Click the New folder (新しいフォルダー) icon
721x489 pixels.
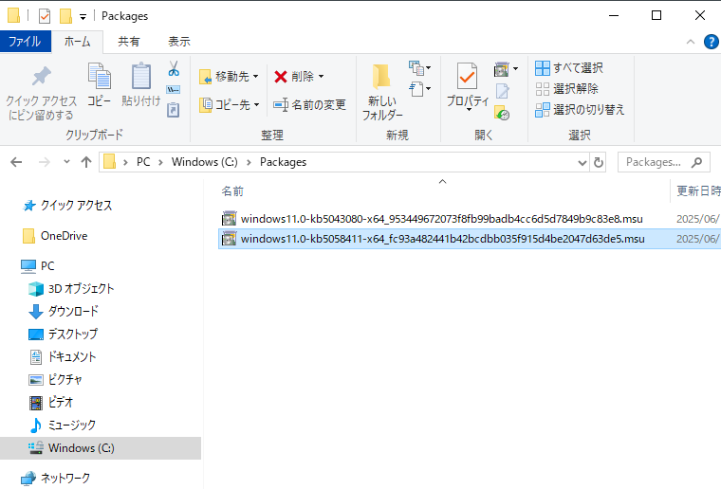pos(381,76)
